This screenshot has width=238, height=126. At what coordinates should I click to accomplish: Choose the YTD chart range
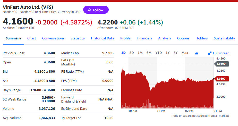click(x=159, y=53)
